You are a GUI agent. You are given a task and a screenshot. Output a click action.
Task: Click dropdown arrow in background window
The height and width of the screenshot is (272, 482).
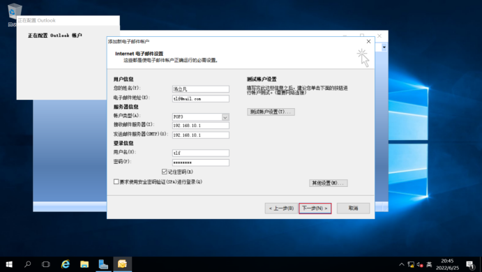tap(384, 47)
